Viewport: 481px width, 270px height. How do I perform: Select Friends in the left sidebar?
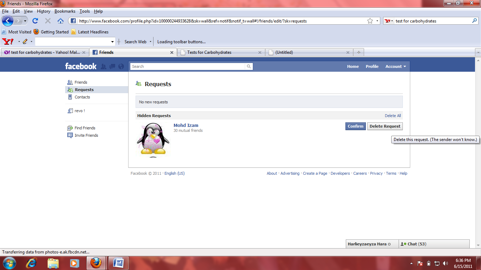coord(96,82)
